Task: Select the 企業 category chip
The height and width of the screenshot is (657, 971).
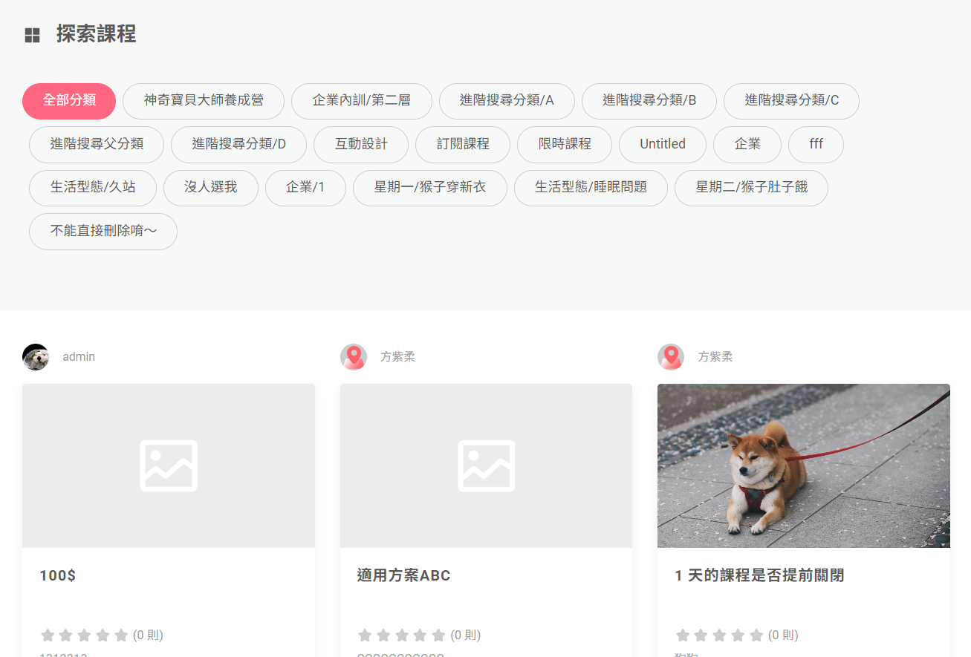Action: 747,145
